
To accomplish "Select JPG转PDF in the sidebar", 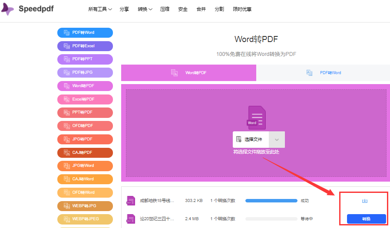I will [85, 139].
